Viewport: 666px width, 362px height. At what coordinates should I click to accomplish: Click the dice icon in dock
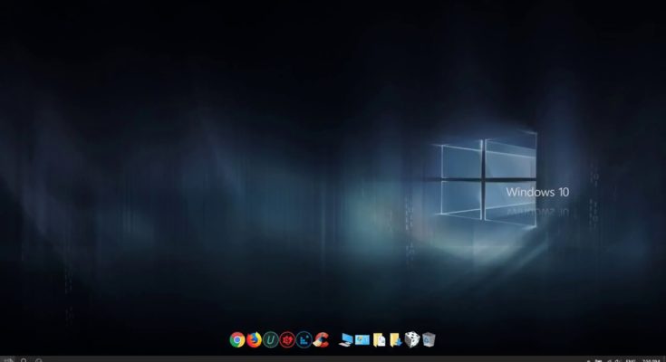[x=412, y=340]
